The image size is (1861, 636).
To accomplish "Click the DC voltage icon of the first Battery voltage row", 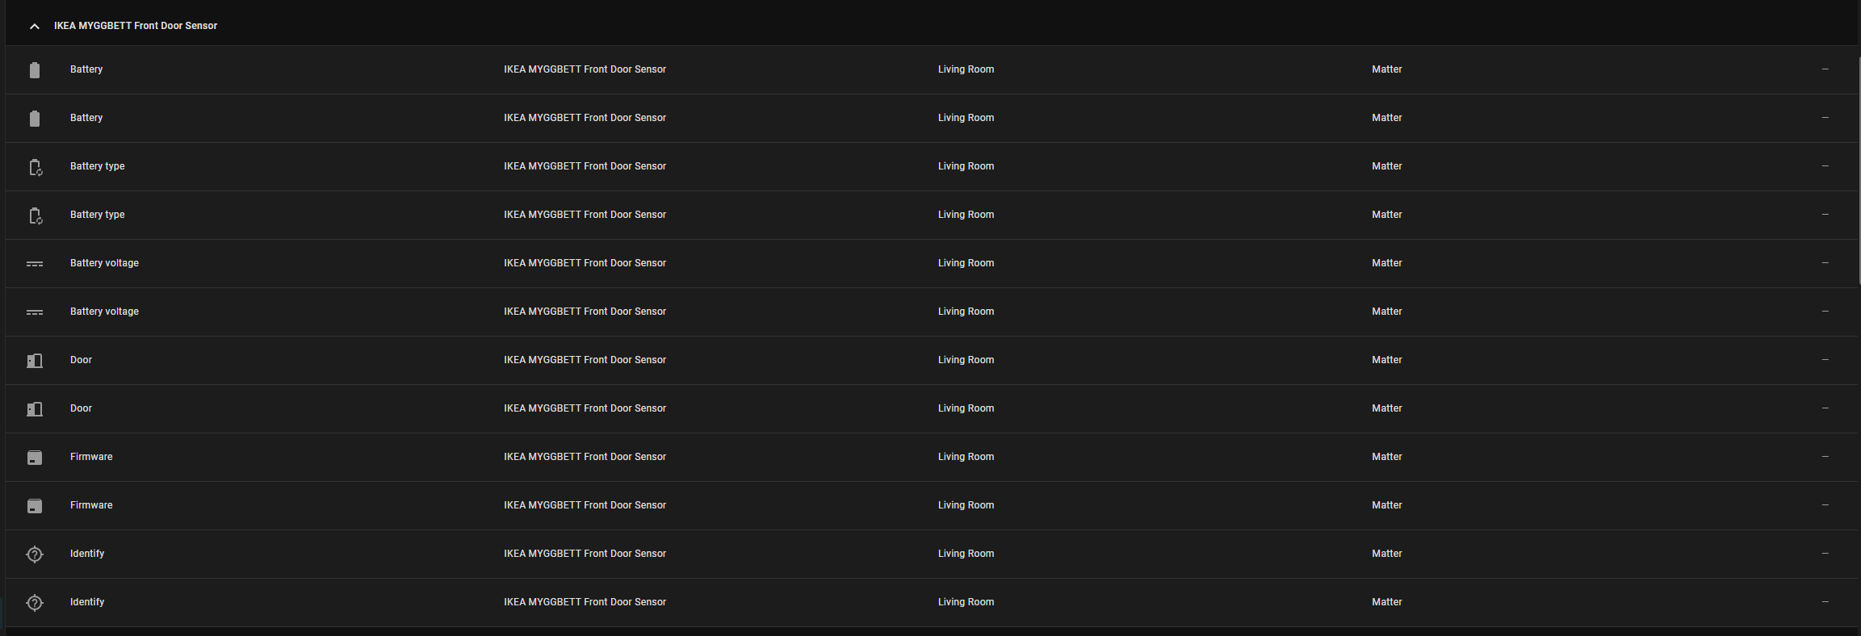I will [35, 264].
